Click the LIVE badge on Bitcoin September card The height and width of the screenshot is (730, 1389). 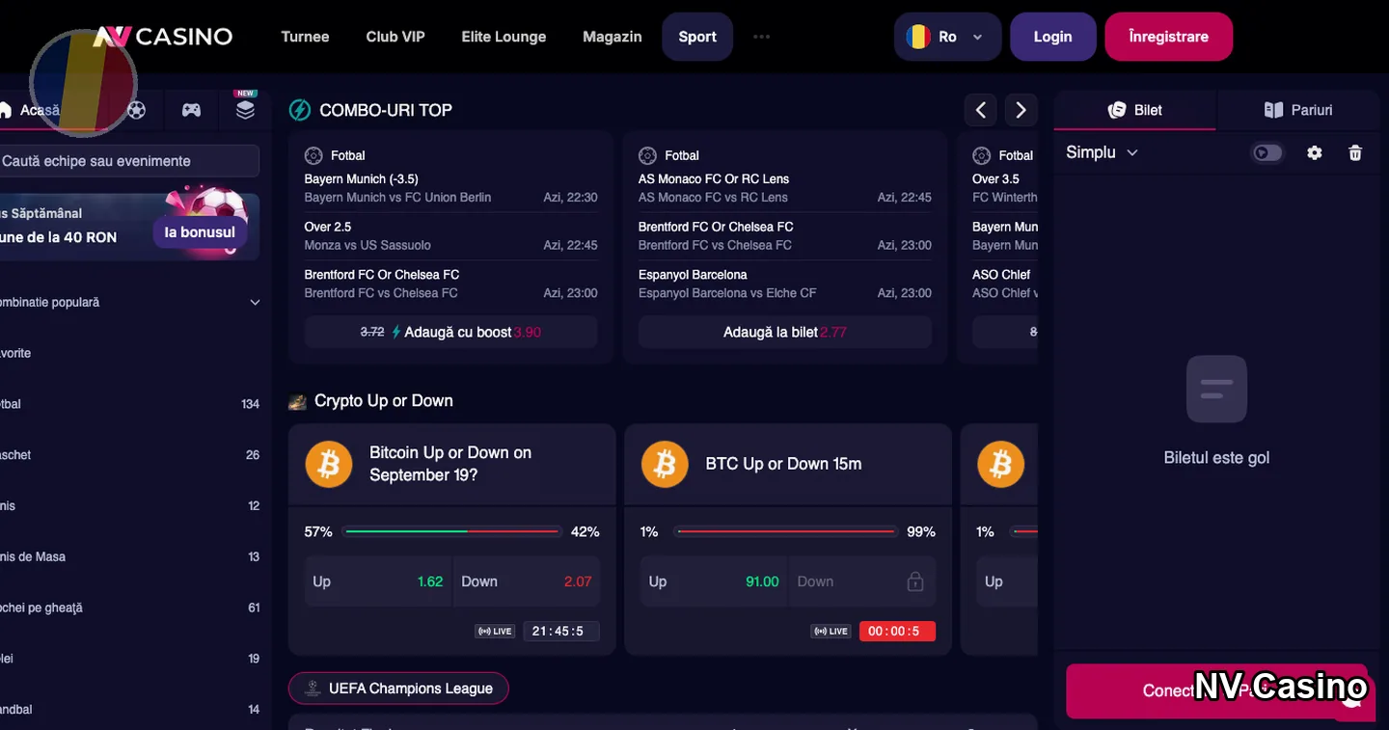[495, 632]
